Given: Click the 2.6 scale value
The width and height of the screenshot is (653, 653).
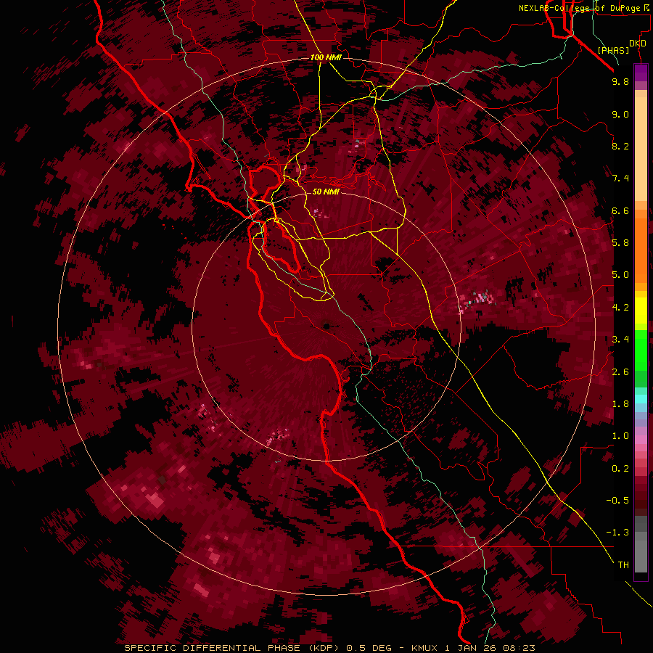Looking at the screenshot, I should [x=620, y=372].
